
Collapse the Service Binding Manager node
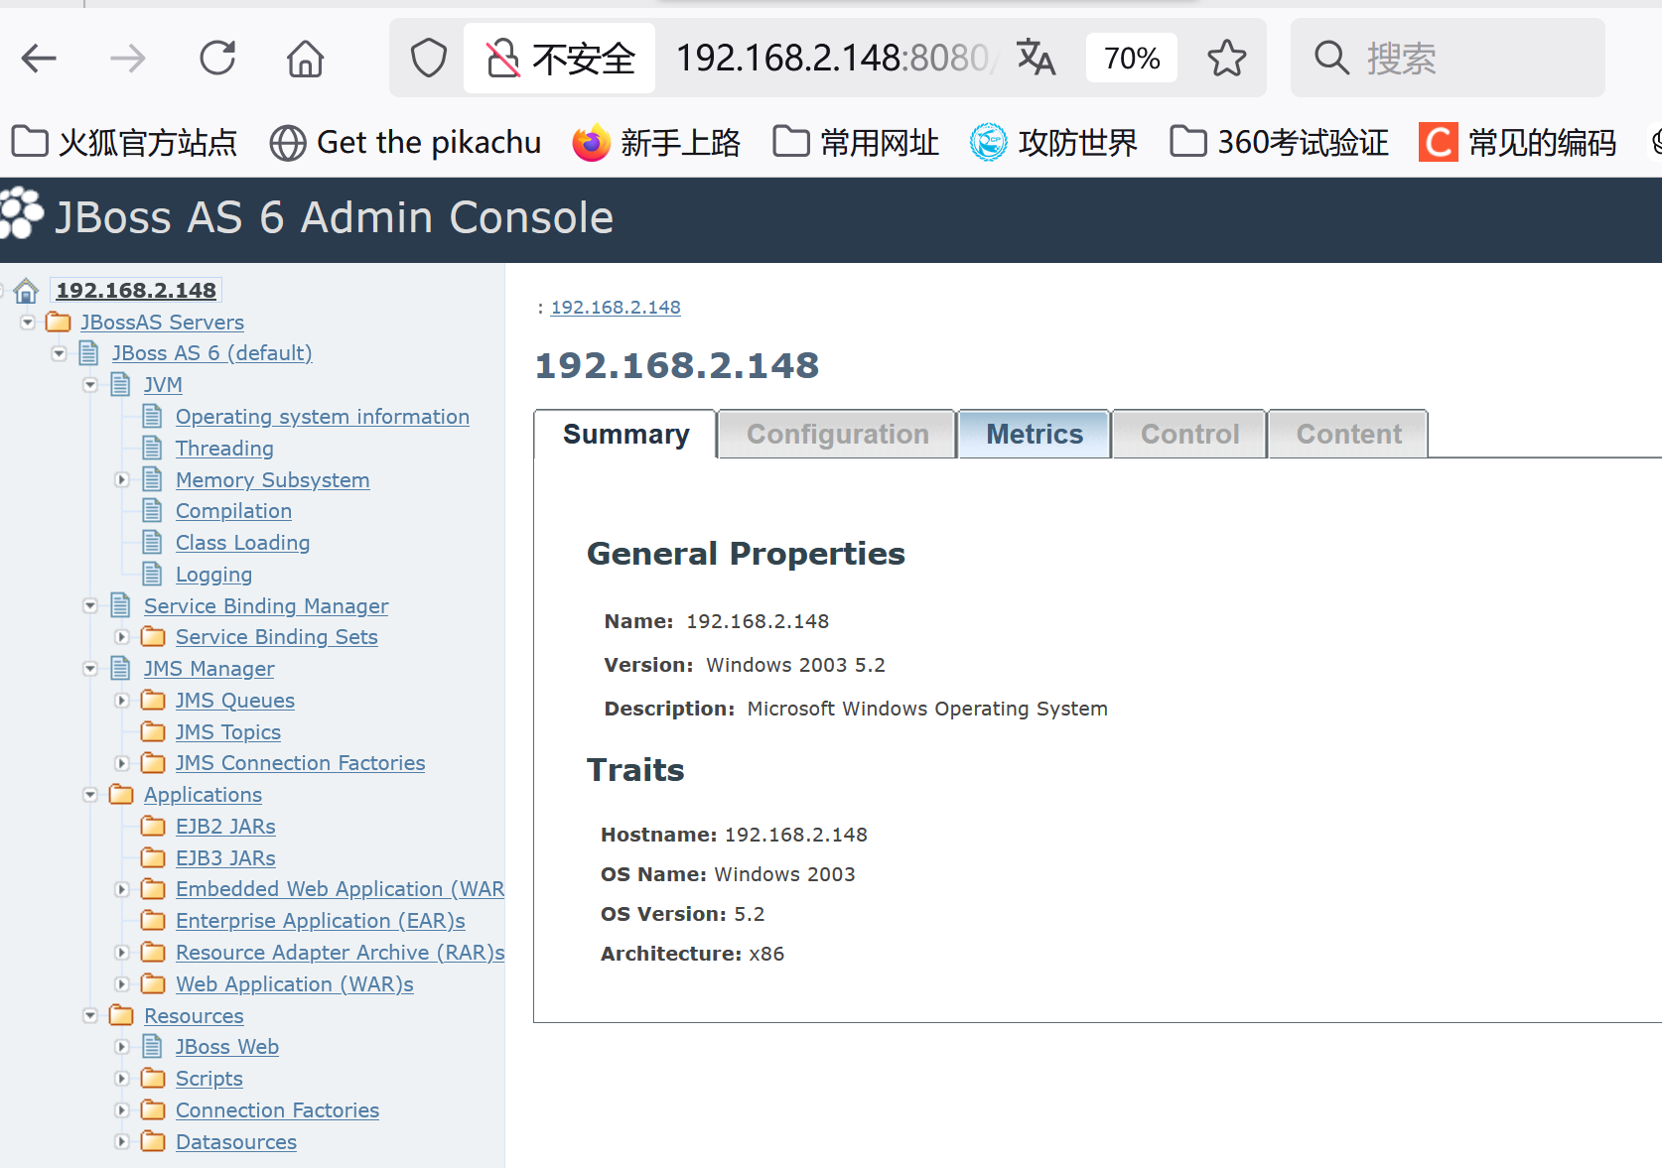(90, 606)
